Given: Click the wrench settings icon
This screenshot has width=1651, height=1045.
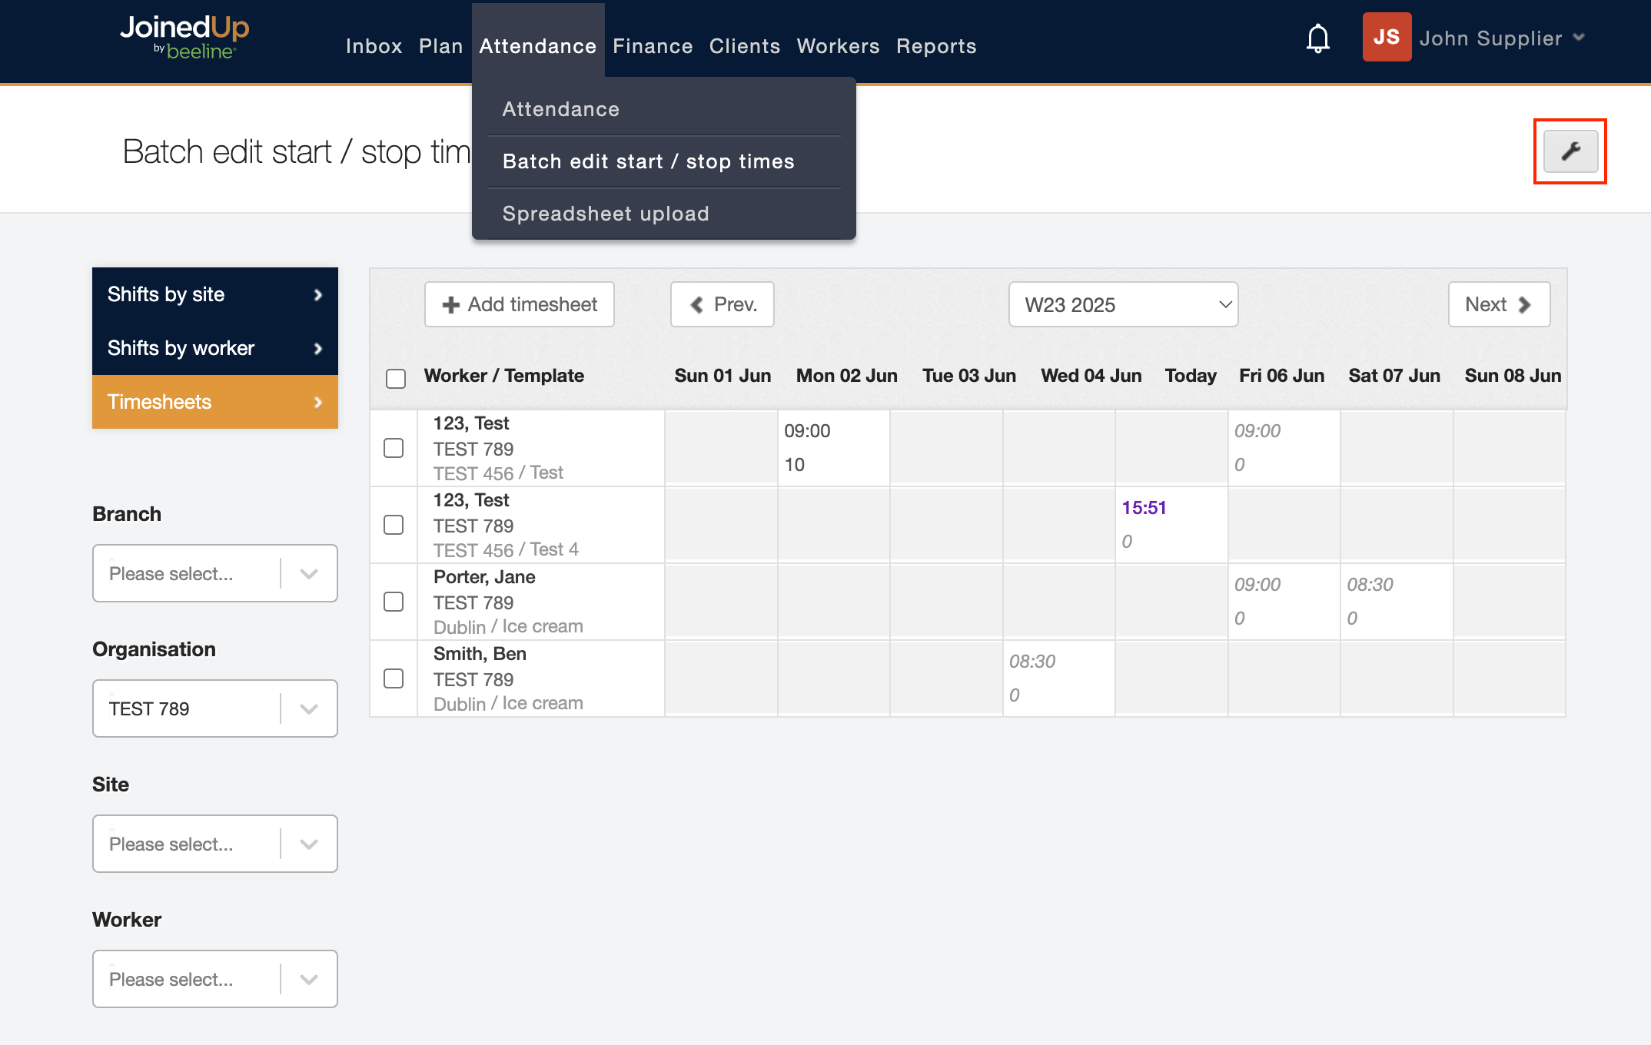Looking at the screenshot, I should click(1570, 151).
